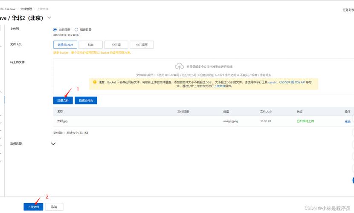Select the 指定目录 radio button
Viewport: 354px width, 213px height.
coord(76,29)
